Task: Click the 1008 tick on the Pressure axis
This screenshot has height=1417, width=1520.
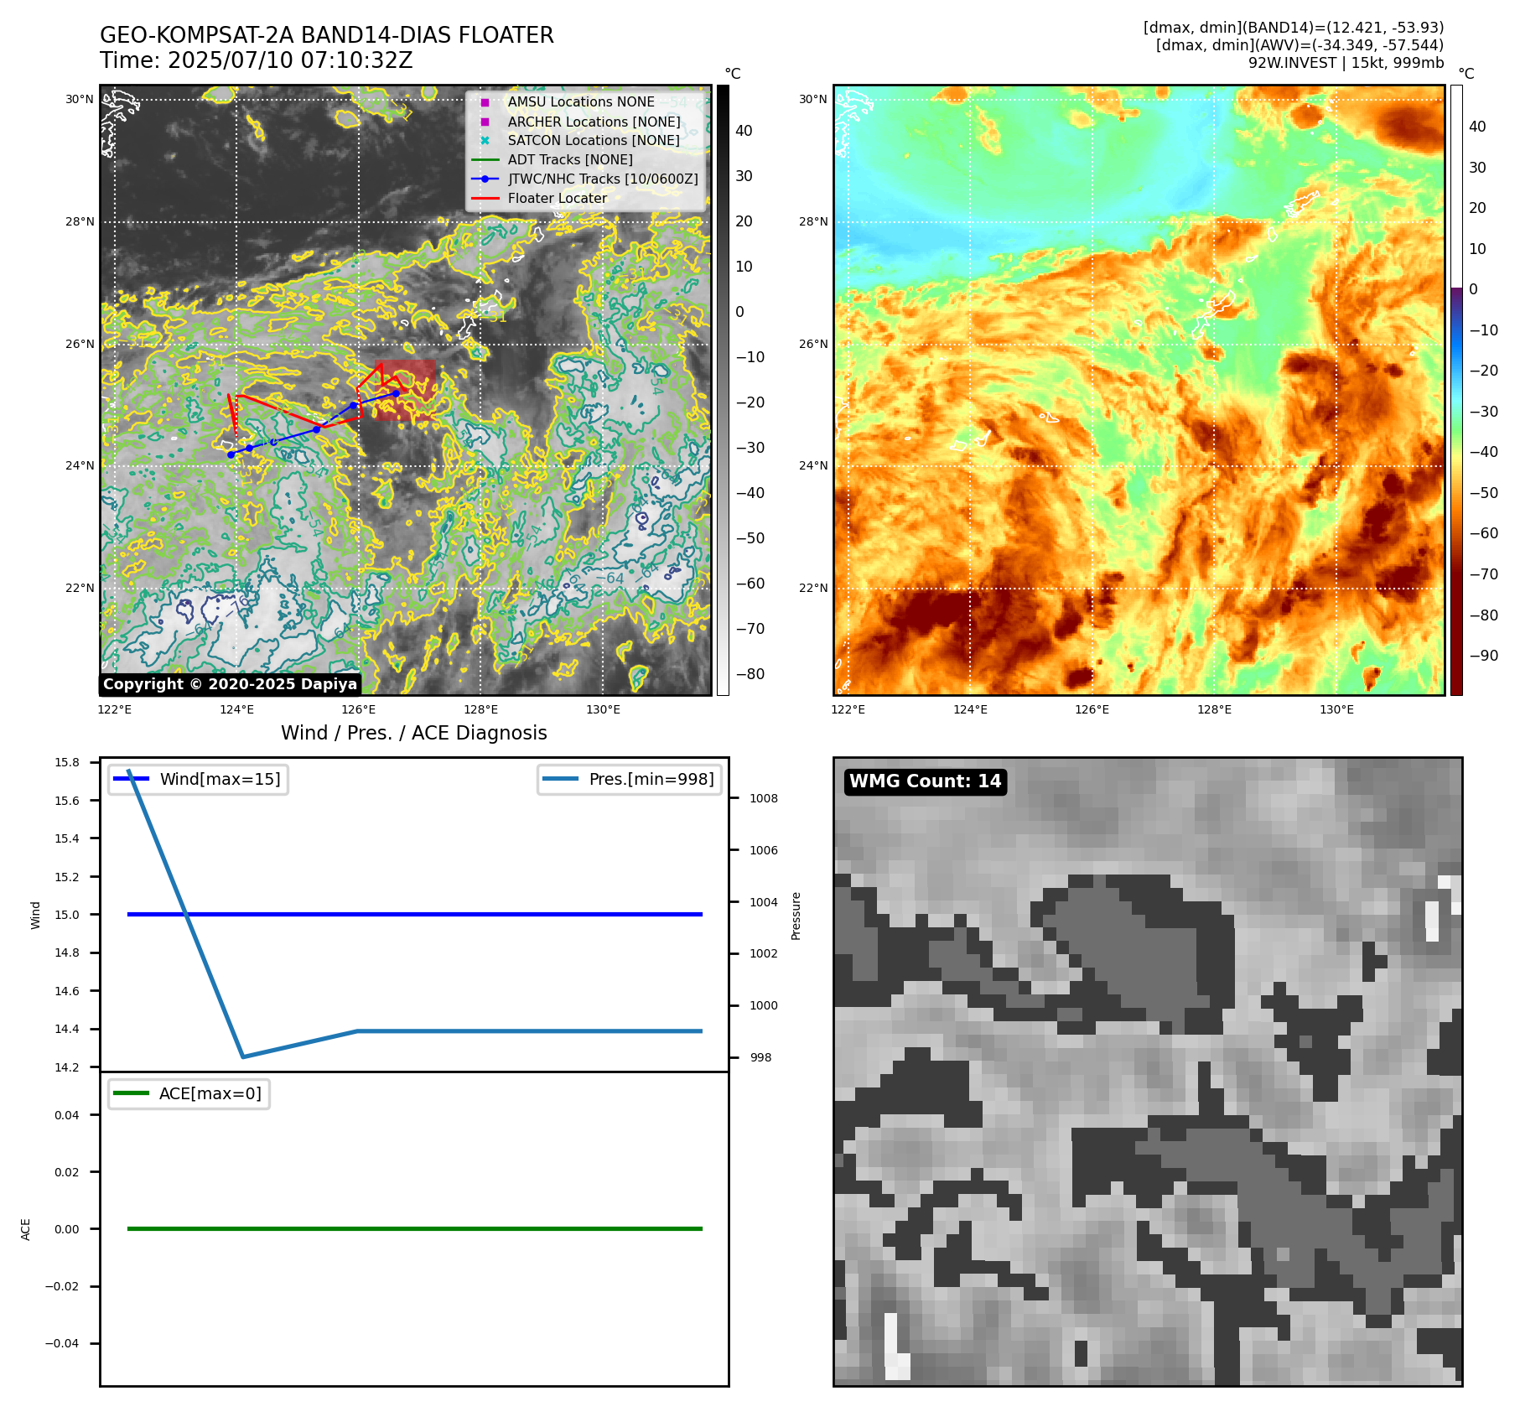Action: (764, 798)
